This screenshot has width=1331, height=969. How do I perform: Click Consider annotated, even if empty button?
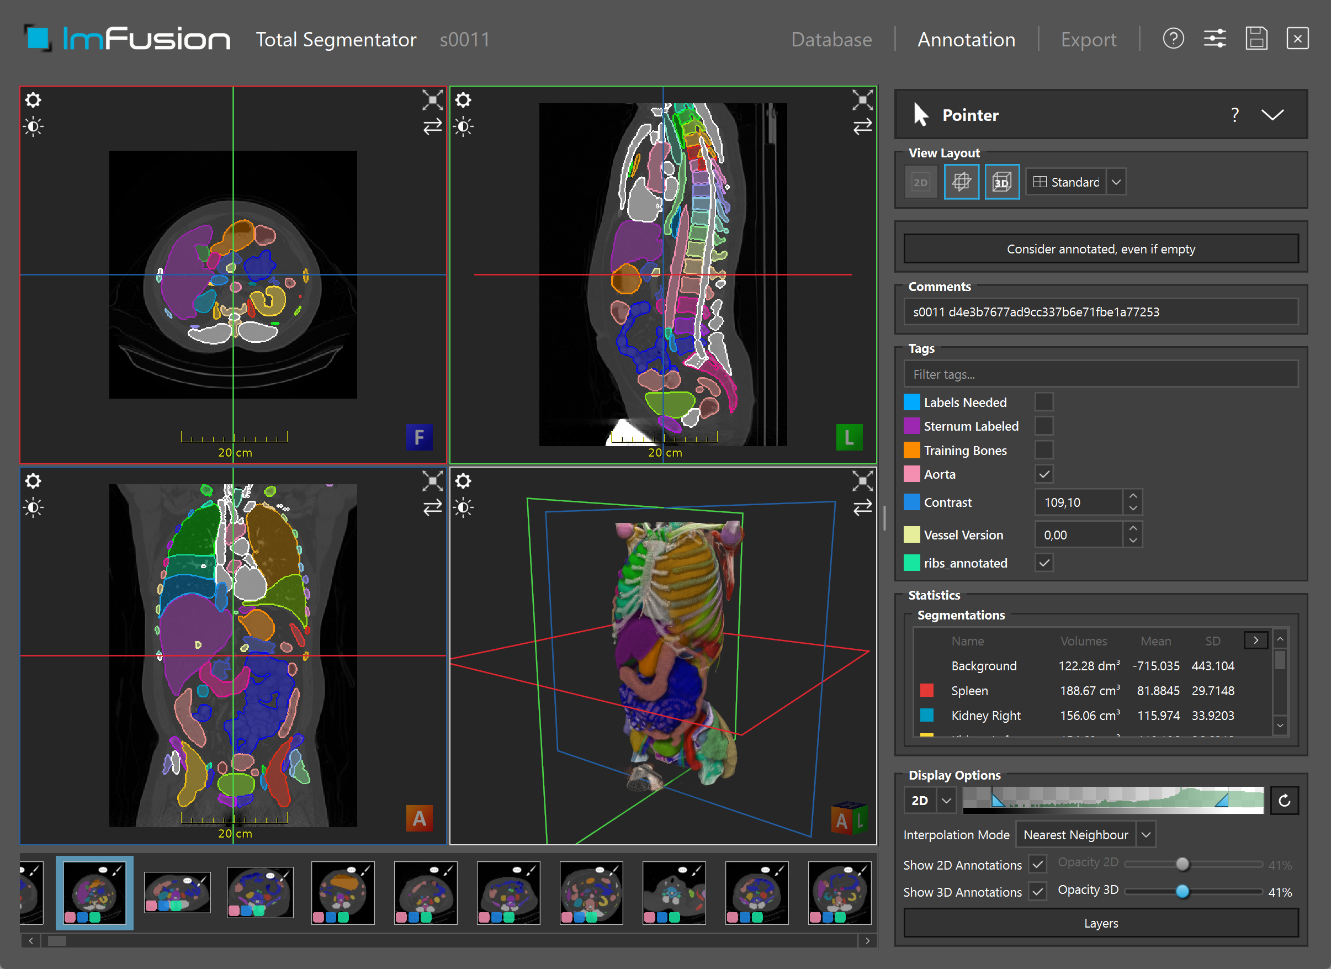tap(1100, 249)
